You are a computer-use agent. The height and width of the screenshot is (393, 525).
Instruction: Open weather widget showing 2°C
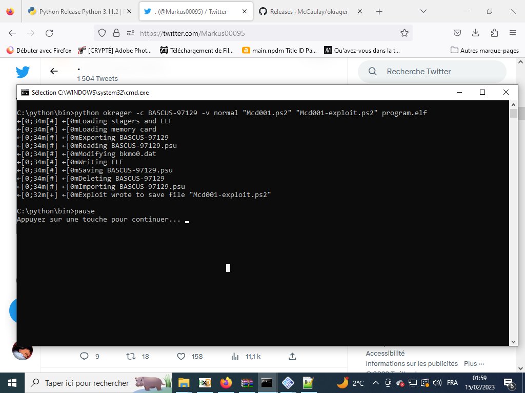click(350, 383)
